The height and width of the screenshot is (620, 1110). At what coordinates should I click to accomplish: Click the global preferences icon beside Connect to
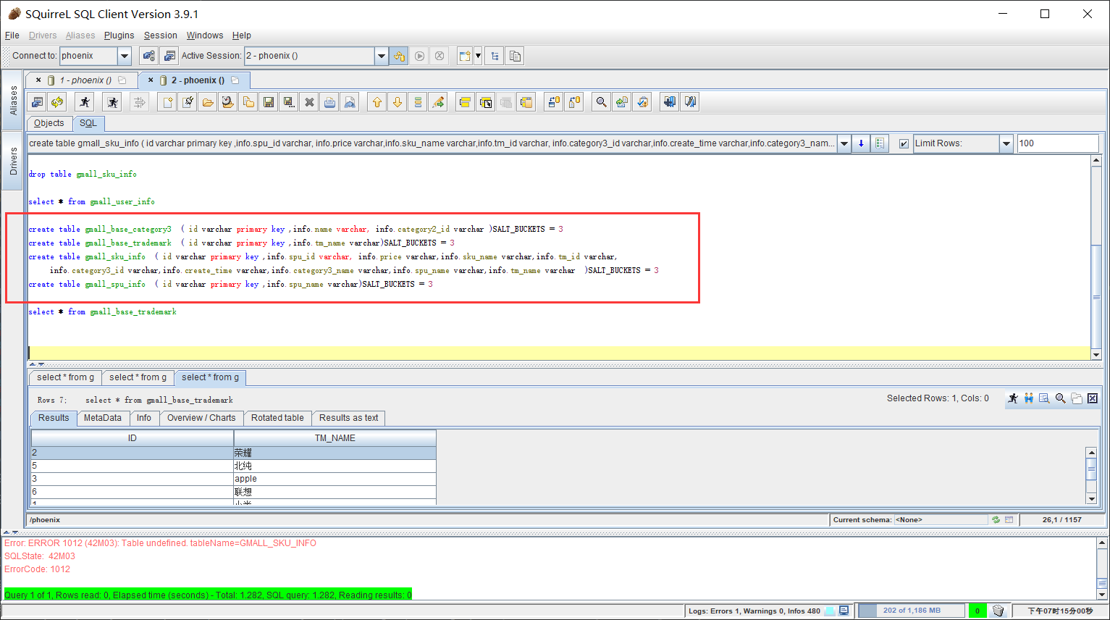click(148, 56)
